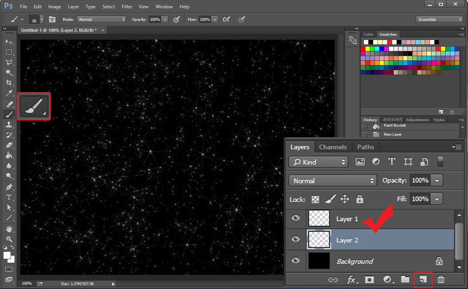Viewport: 468px width, 289px height.
Task: Open the layer Opacity dropdown arrow
Action: click(x=437, y=180)
